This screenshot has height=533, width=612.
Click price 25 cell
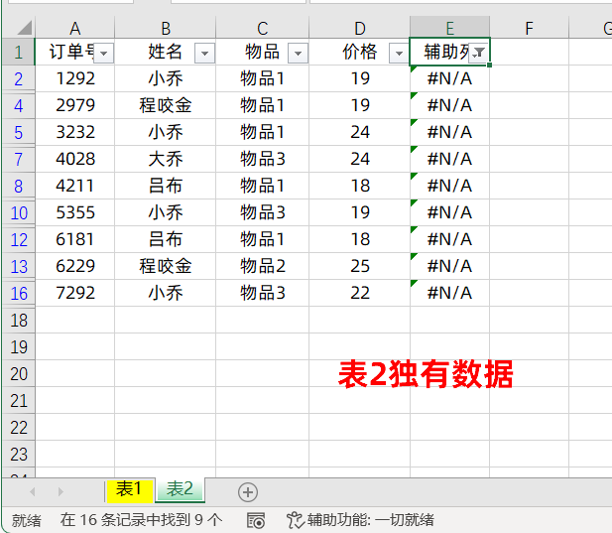click(x=359, y=266)
